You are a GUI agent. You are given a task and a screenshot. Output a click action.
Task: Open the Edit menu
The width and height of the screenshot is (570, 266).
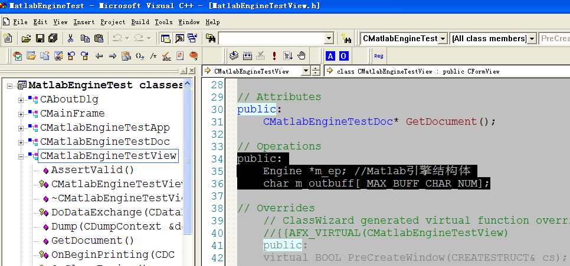click(x=40, y=22)
